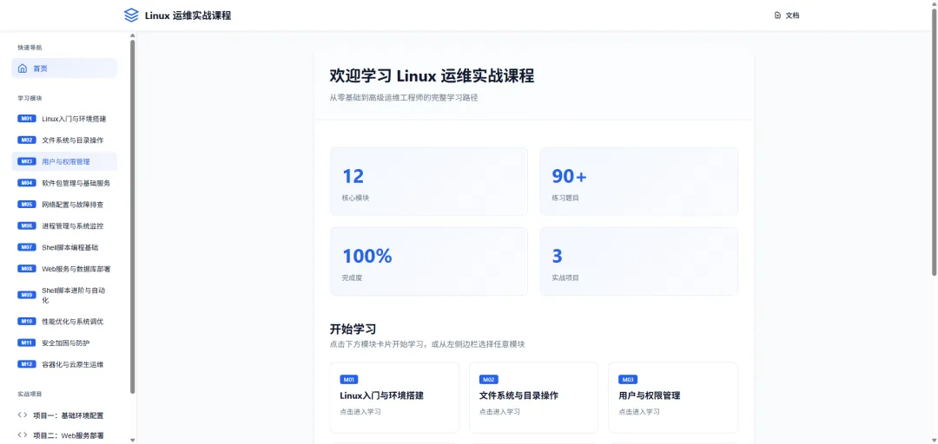
Task: Click the document icon beside 文档
Action: tap(777, 16)
